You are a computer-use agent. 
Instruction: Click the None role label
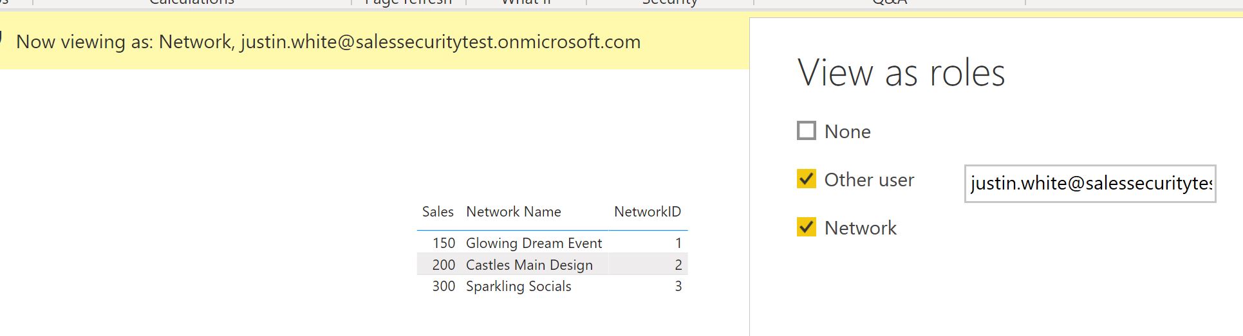tap(847, 132)
